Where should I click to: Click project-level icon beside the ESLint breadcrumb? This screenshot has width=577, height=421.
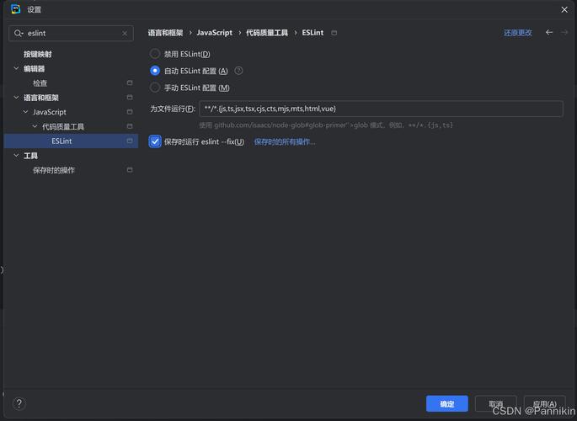[x=334, y=33]
